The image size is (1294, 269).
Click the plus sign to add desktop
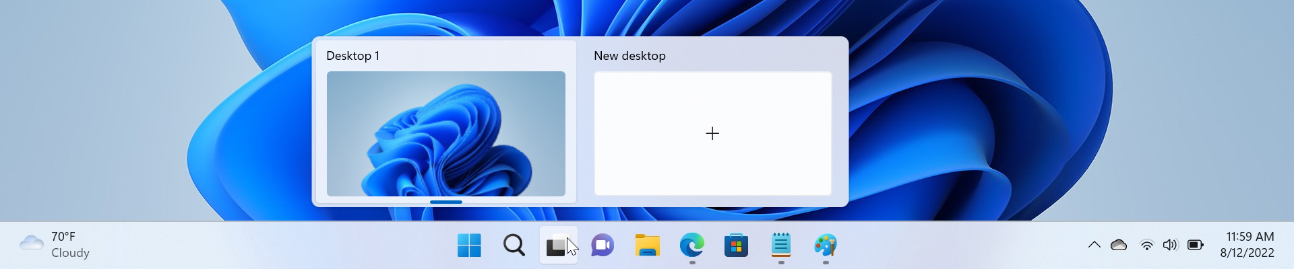pos(712,134)
